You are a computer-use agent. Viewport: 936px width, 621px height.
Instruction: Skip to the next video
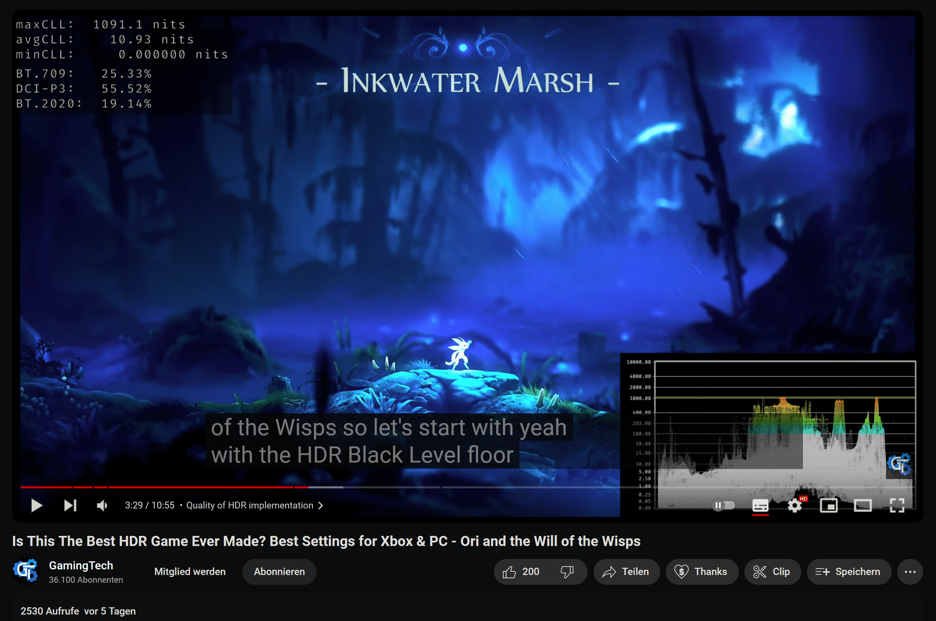pos(70,505)
